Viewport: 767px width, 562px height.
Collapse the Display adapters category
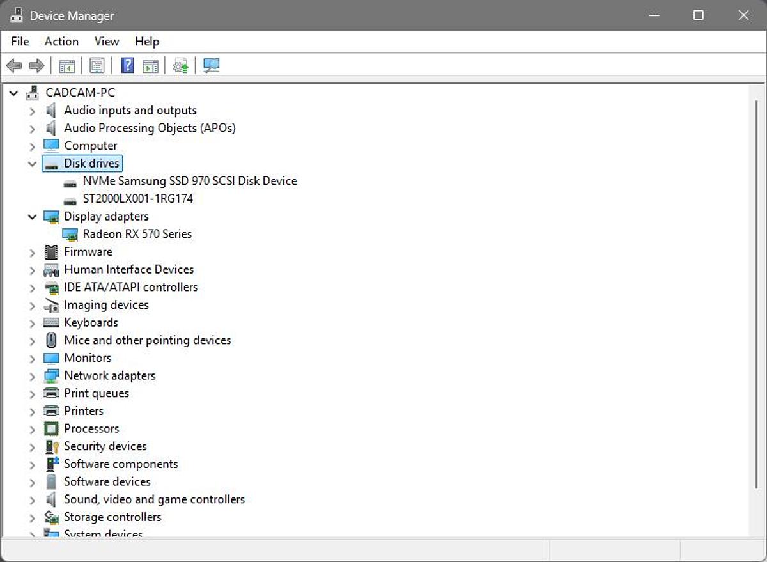pyautogui.click(x=32, y=217)
